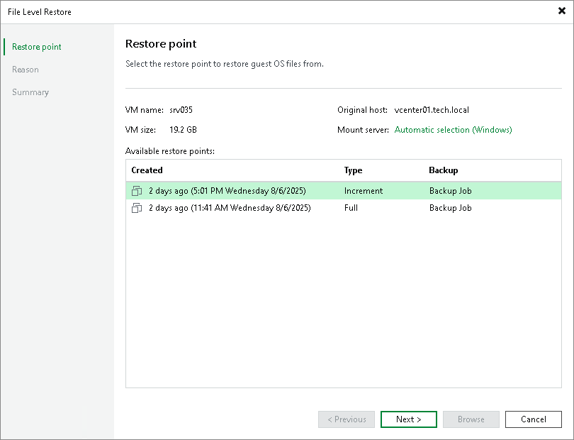
Task: Click the backup icon next to the Full restore point
Action: 137,207
